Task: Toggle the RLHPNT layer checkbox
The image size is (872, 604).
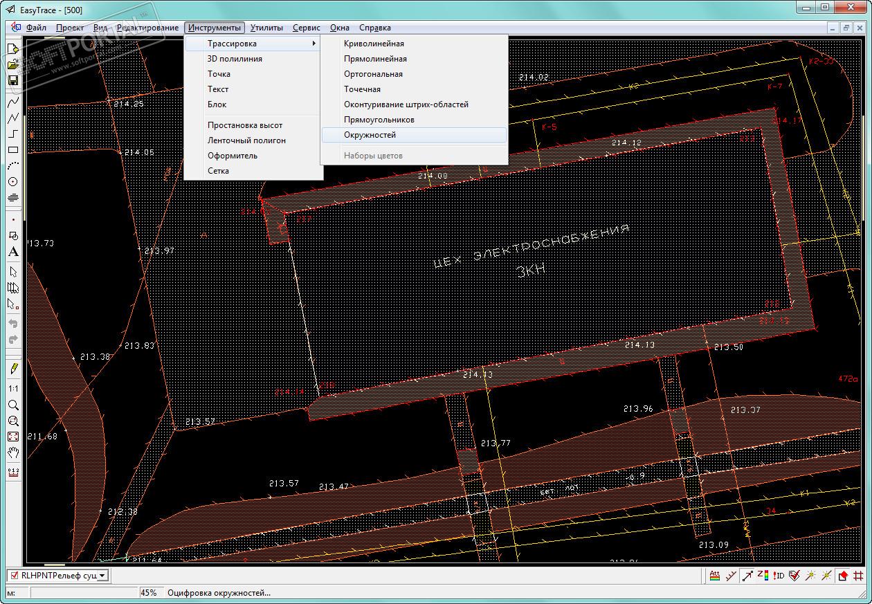Action: [x=13, y=576]
